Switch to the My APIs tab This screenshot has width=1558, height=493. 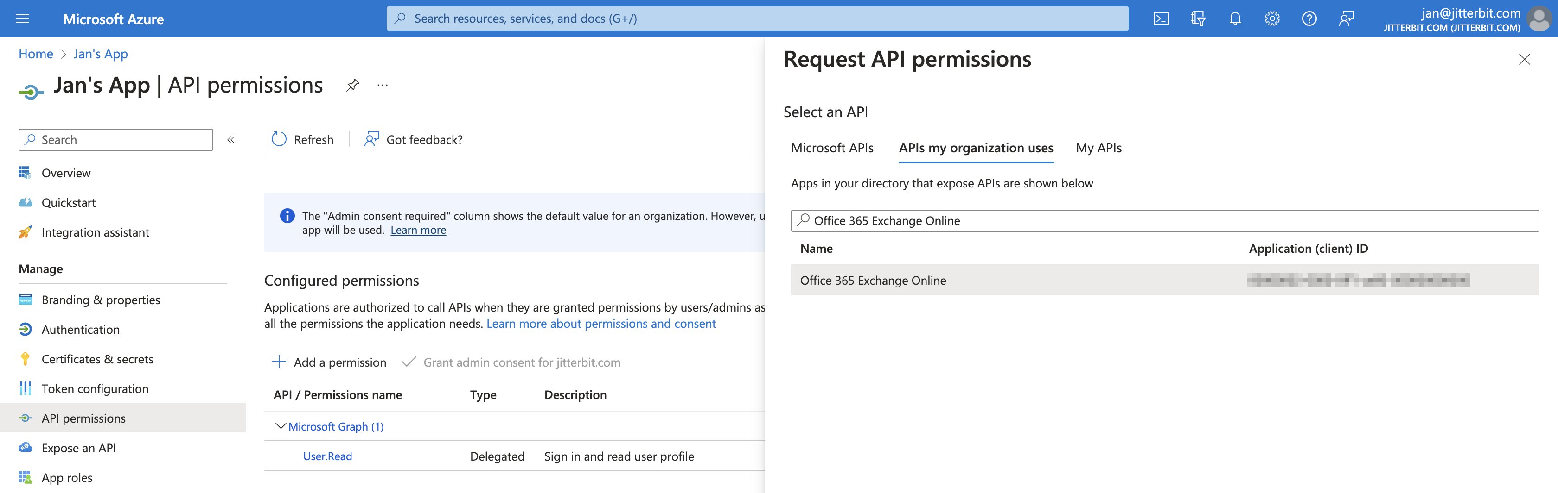(x=1098, y=148)
